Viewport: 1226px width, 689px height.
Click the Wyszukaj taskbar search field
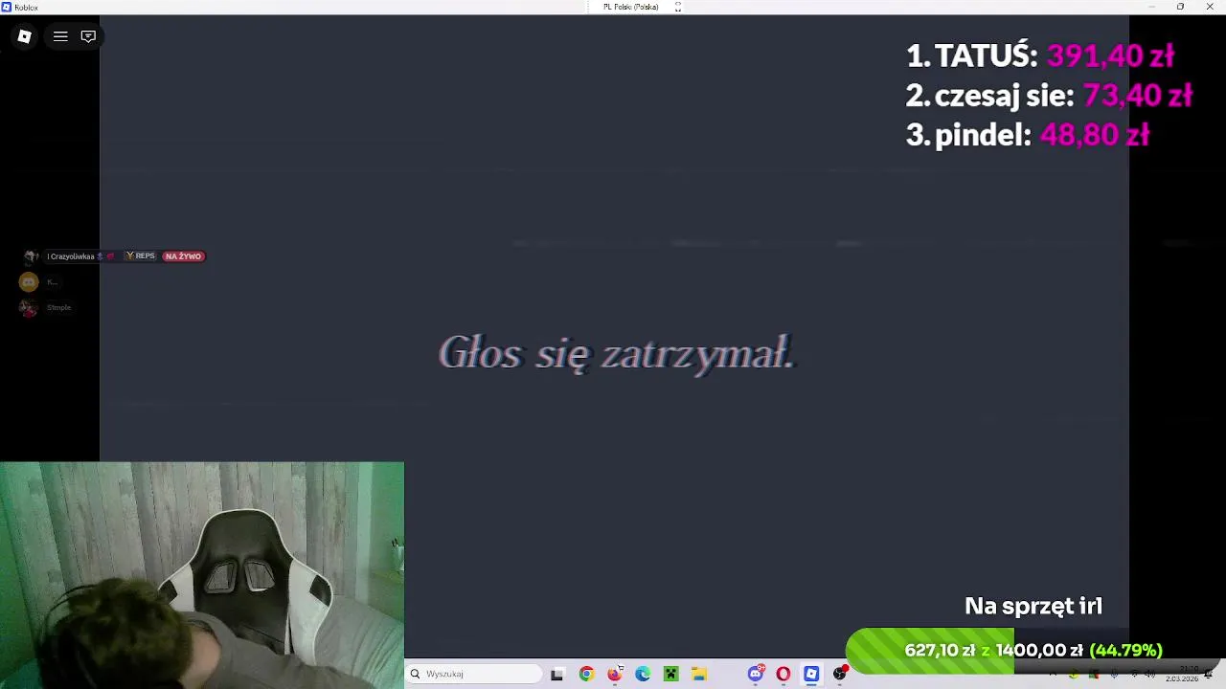click(475, 674)
